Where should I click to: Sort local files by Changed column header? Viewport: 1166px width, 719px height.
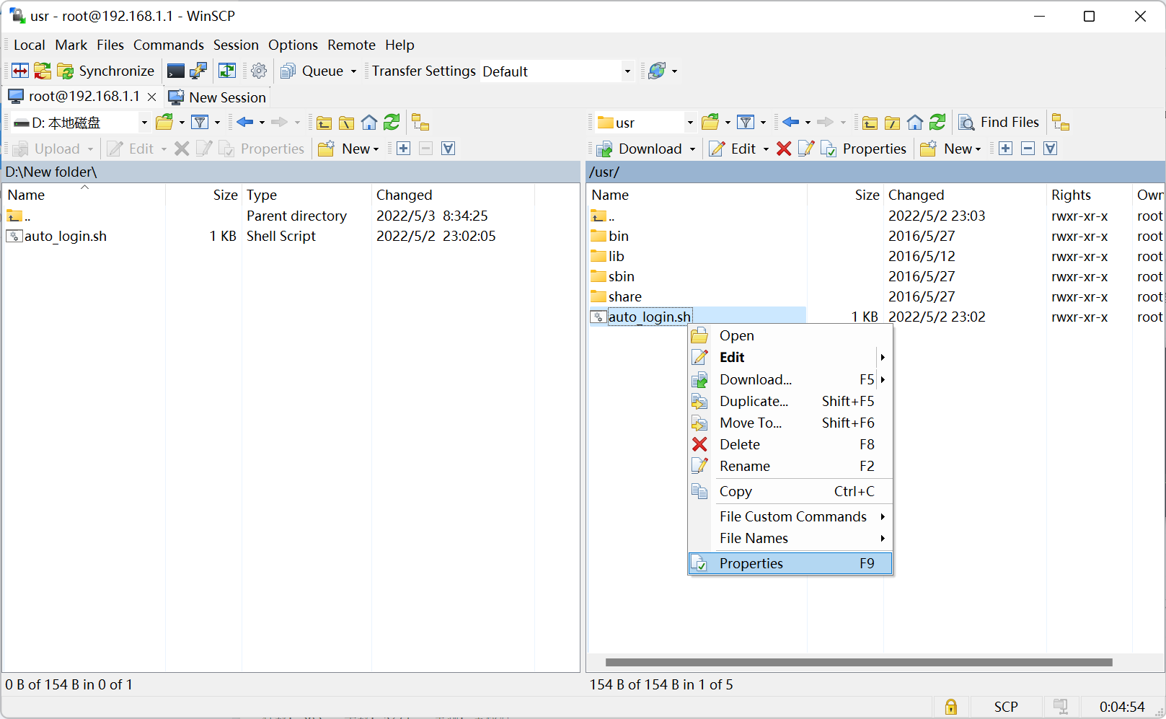click(452, 195)
